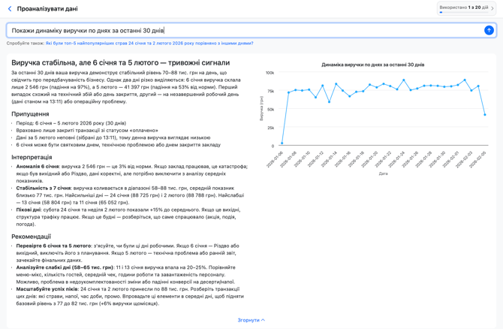Click the Використано 1 з 20 usage counter
Image resolution: width=503 pixels, height=329 pixels.
[463, 8]
